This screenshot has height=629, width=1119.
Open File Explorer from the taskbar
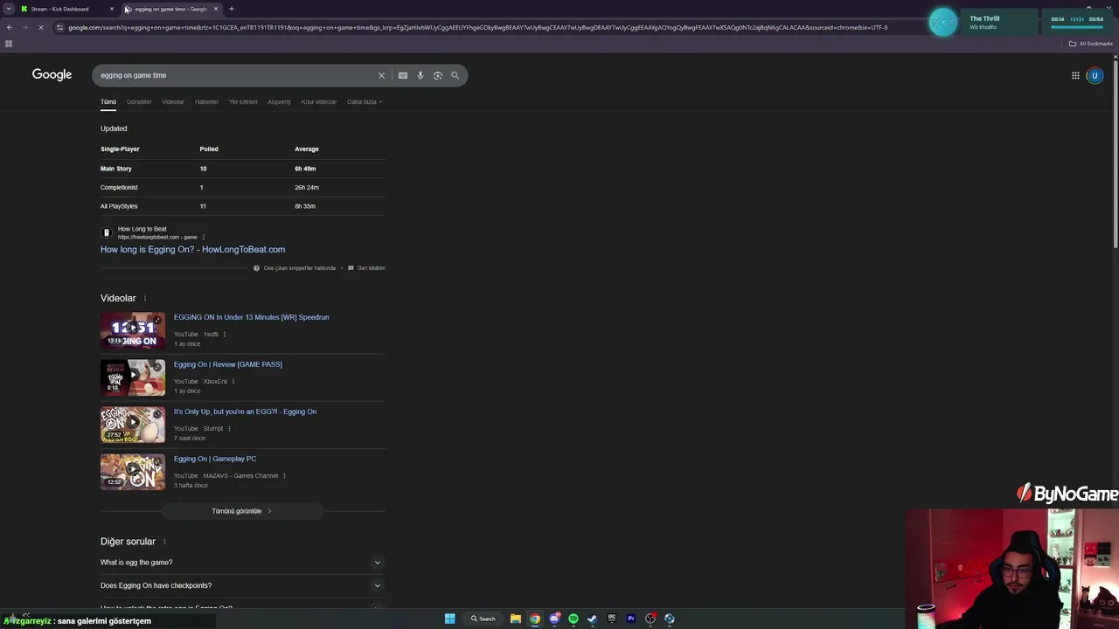[x=516, y=619]
